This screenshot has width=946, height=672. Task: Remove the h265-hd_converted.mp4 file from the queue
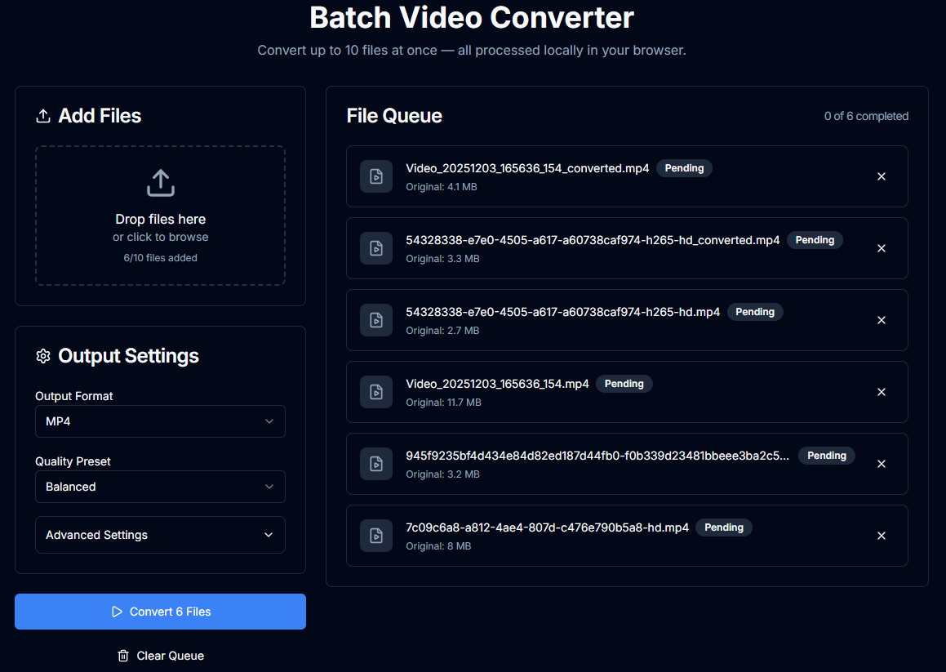coord(882,248)
